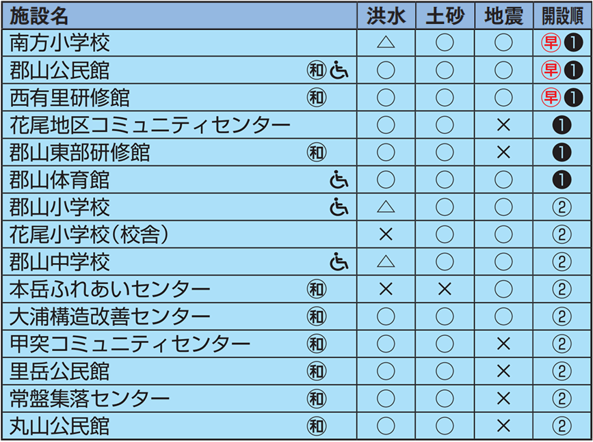Click the × mark under 土砂 for 本岳ふれあいセンター

click(445, 290)
